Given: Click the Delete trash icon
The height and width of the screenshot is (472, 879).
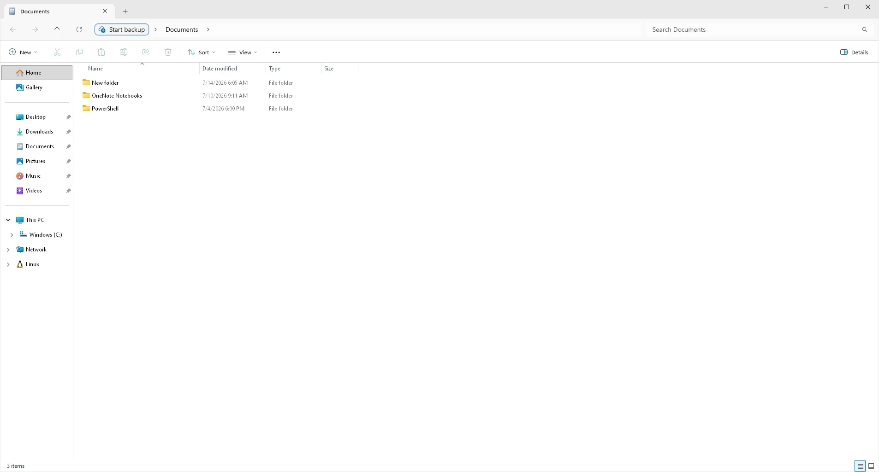Looking at the screenshot, I should point(168,52).
